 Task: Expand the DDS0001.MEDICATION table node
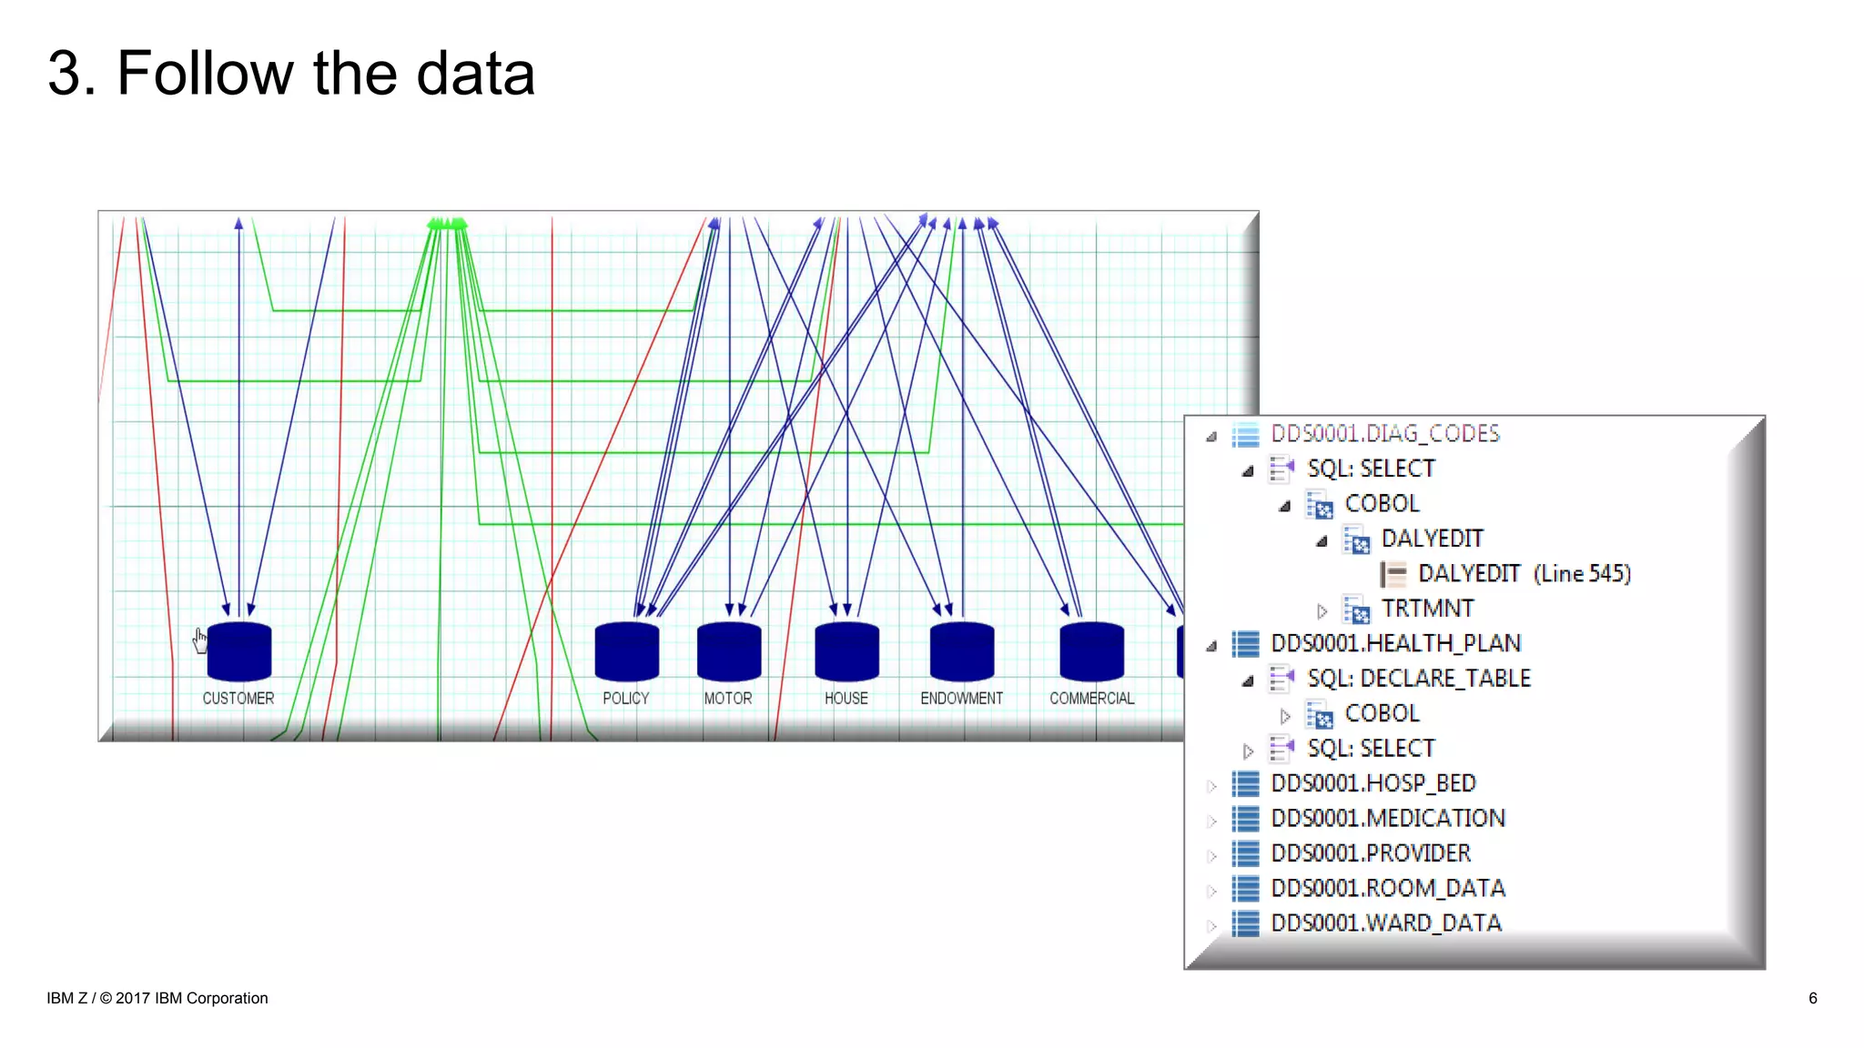click(1211, 821)
